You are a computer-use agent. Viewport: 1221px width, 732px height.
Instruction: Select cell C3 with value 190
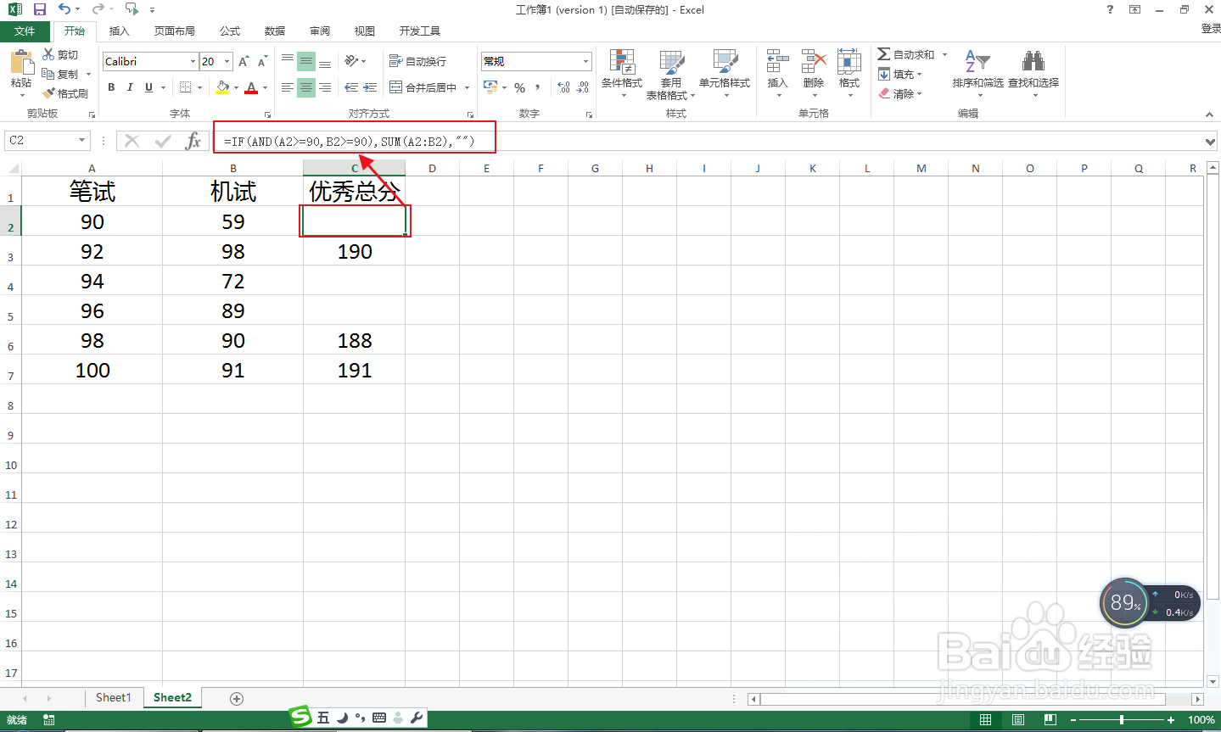pyautogui.click(x=355, y=252)
